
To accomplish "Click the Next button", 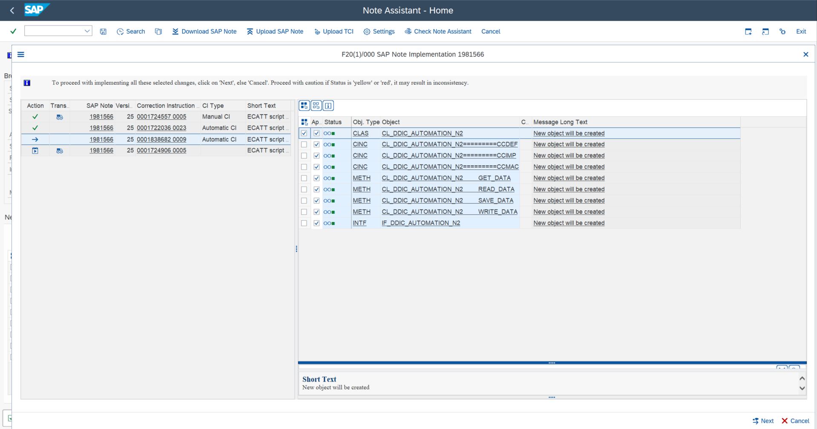I will [763, 420].
